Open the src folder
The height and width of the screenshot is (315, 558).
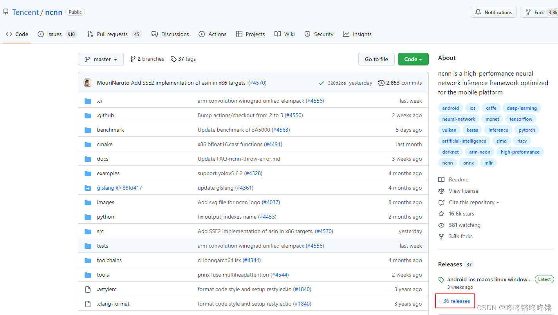coord(100,231)
